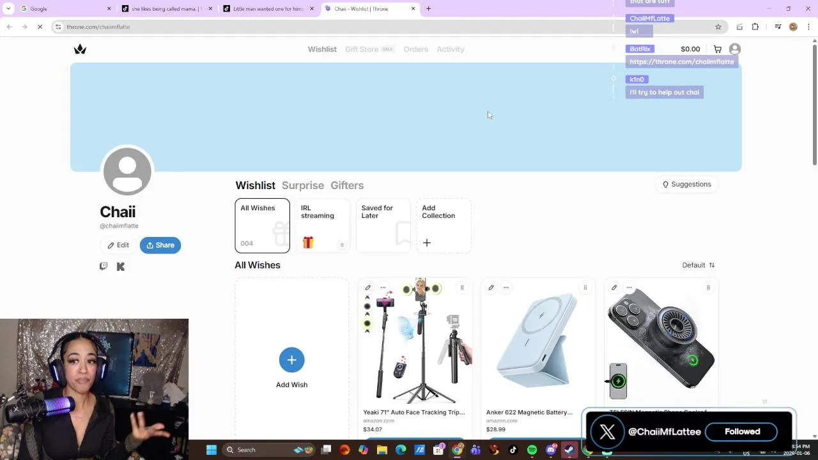This screenshot has width=818, height=460.
Task: Open Windows Start menu
Action: coord(212,450)
